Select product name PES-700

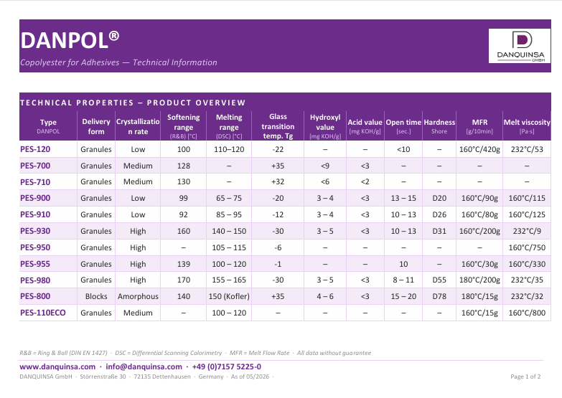click(35, 166)
